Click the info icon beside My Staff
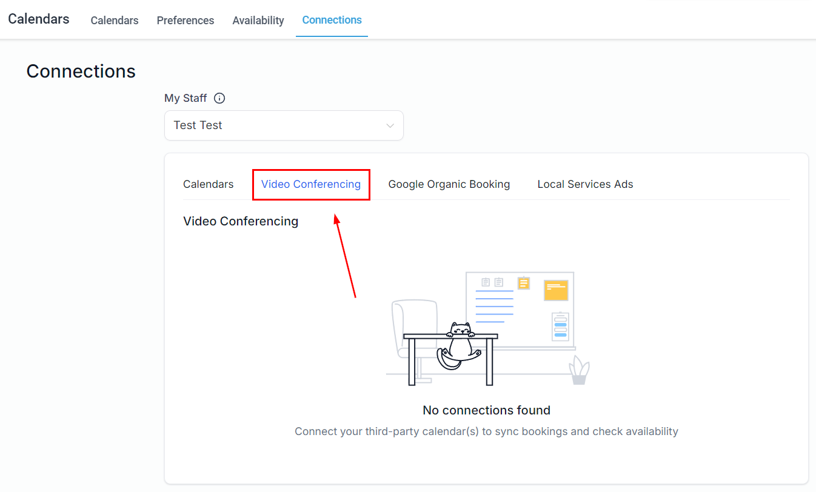Image resolution: width=816 pixels, height=492 pixels. pyautogui.click(x=219, y=98)
